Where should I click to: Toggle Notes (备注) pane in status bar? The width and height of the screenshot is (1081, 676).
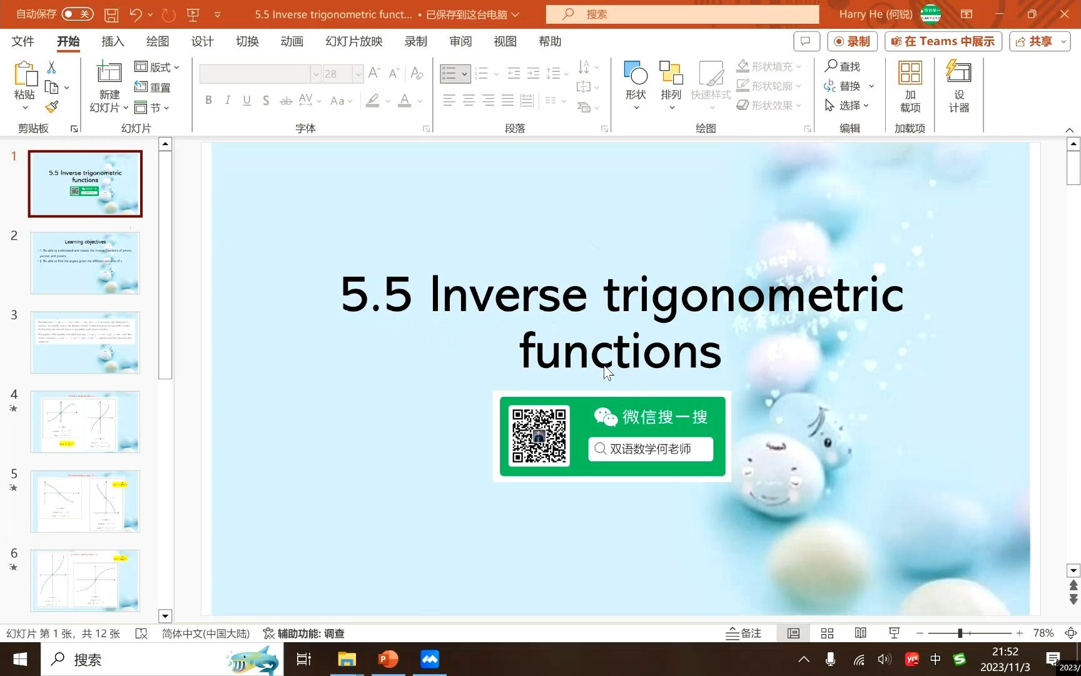743,633
